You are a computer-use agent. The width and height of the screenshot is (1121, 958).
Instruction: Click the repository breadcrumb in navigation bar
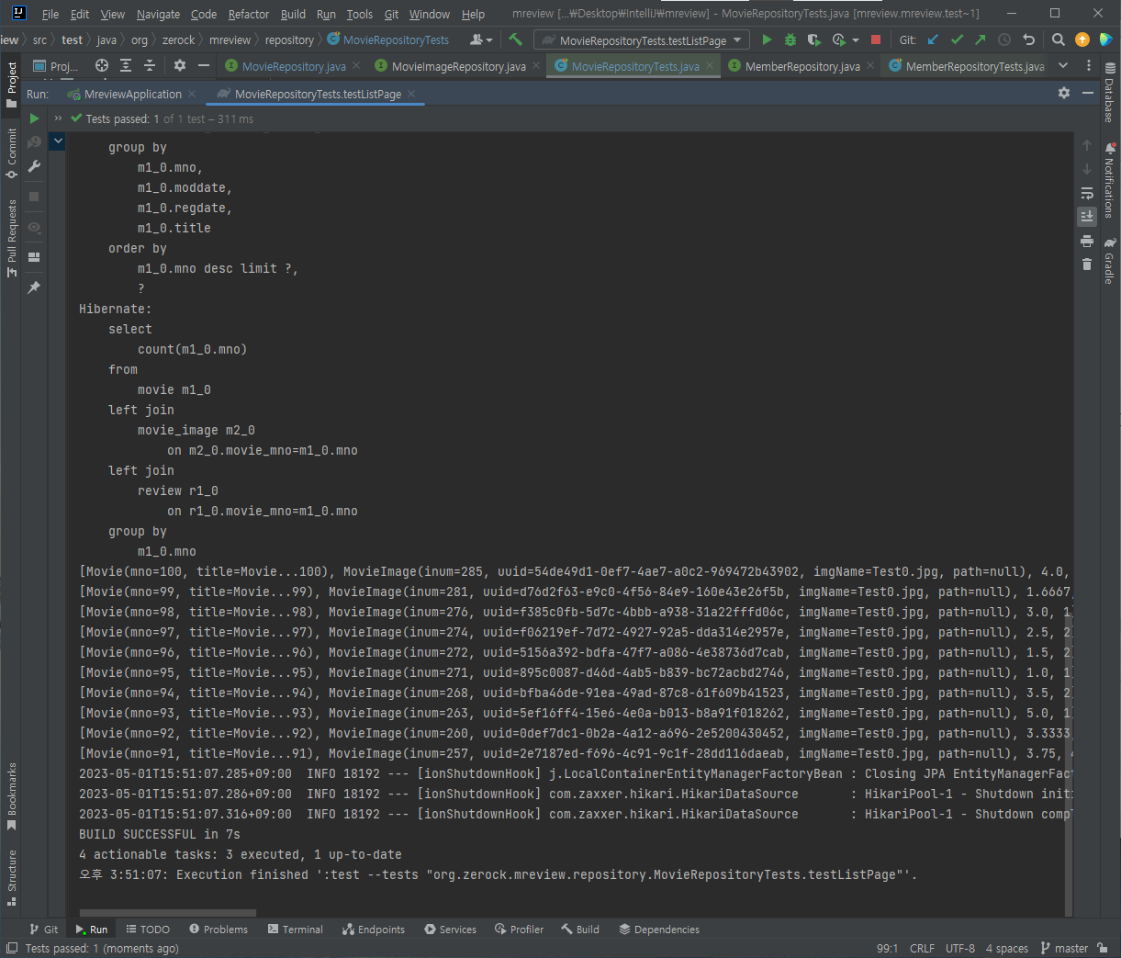[x=289, y=39]
